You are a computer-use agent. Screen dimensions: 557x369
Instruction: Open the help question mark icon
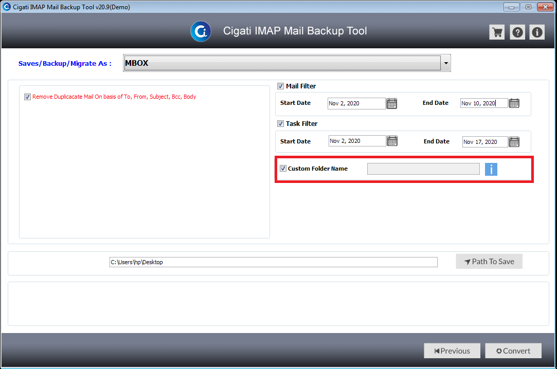[x=517, y=32]
